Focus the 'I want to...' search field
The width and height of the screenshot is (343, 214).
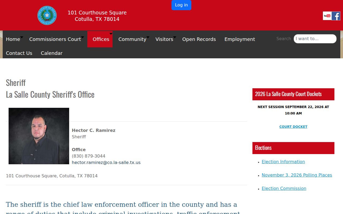(315, 39)
